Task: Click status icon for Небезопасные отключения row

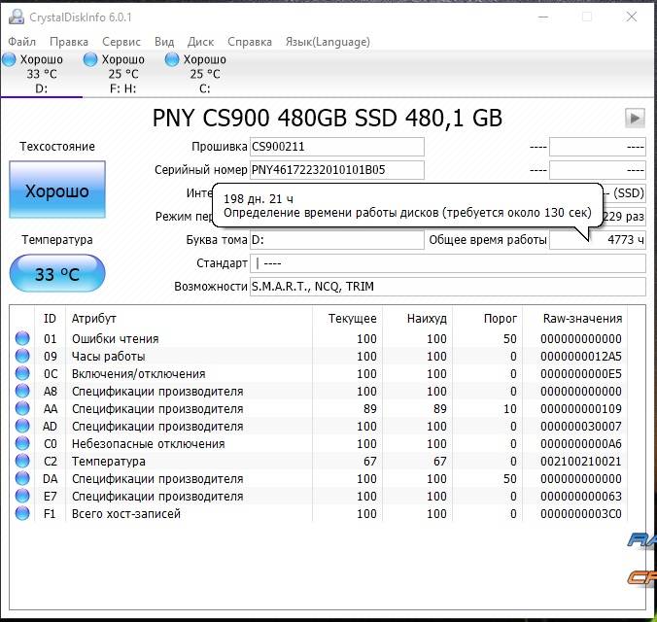Action: (22, 443)
